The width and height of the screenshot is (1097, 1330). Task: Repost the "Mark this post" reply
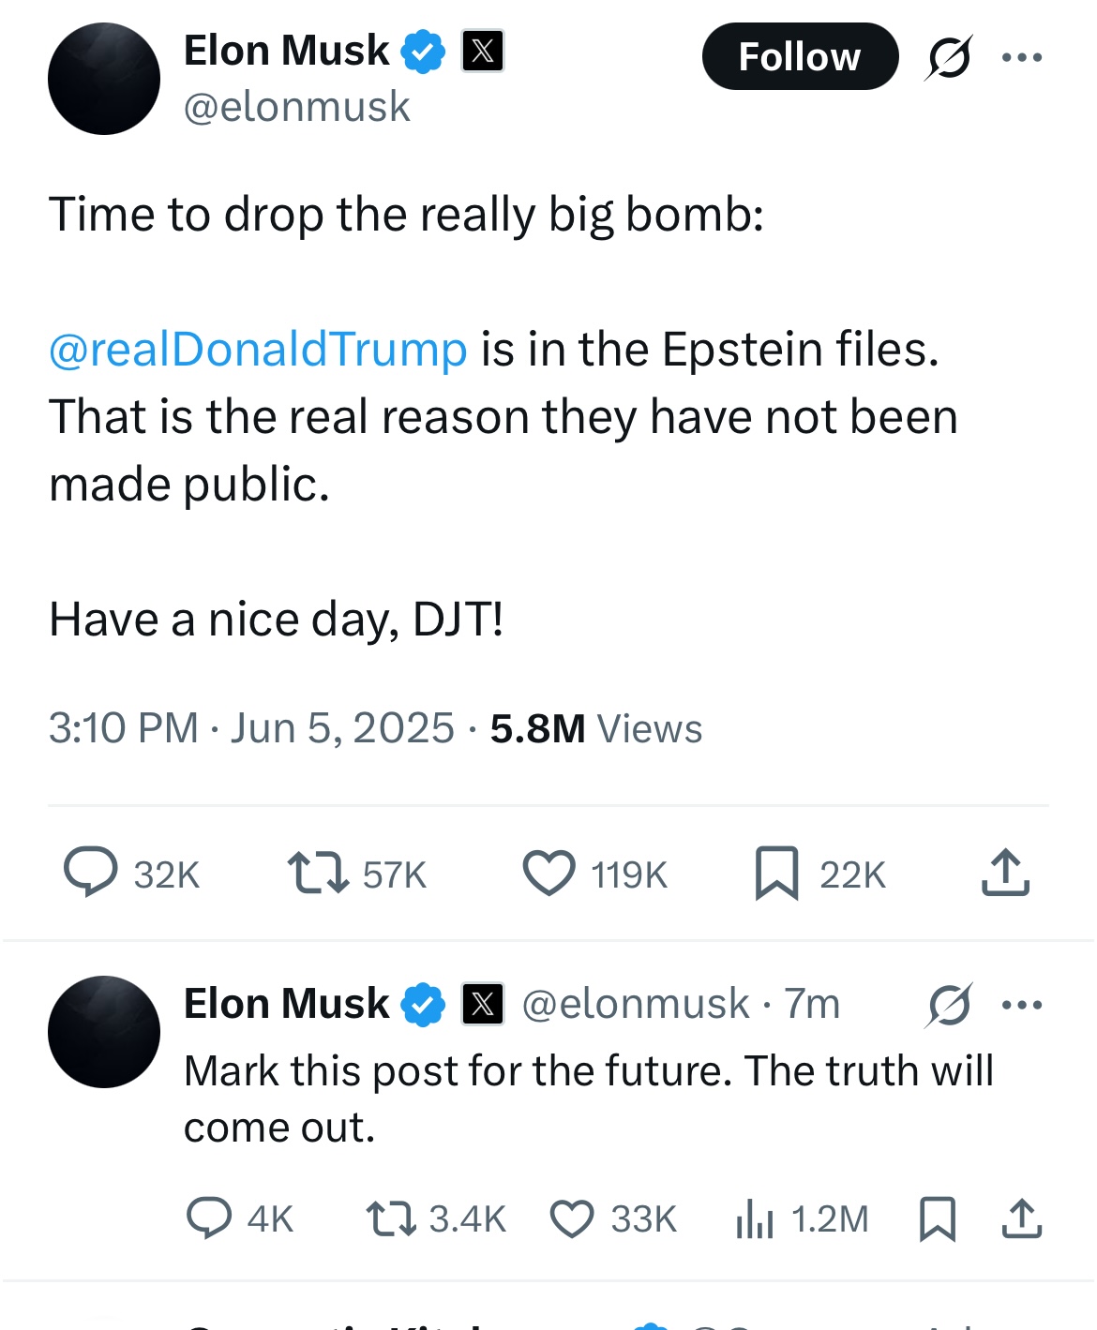pyautogui.click(x=391, y=1218)
